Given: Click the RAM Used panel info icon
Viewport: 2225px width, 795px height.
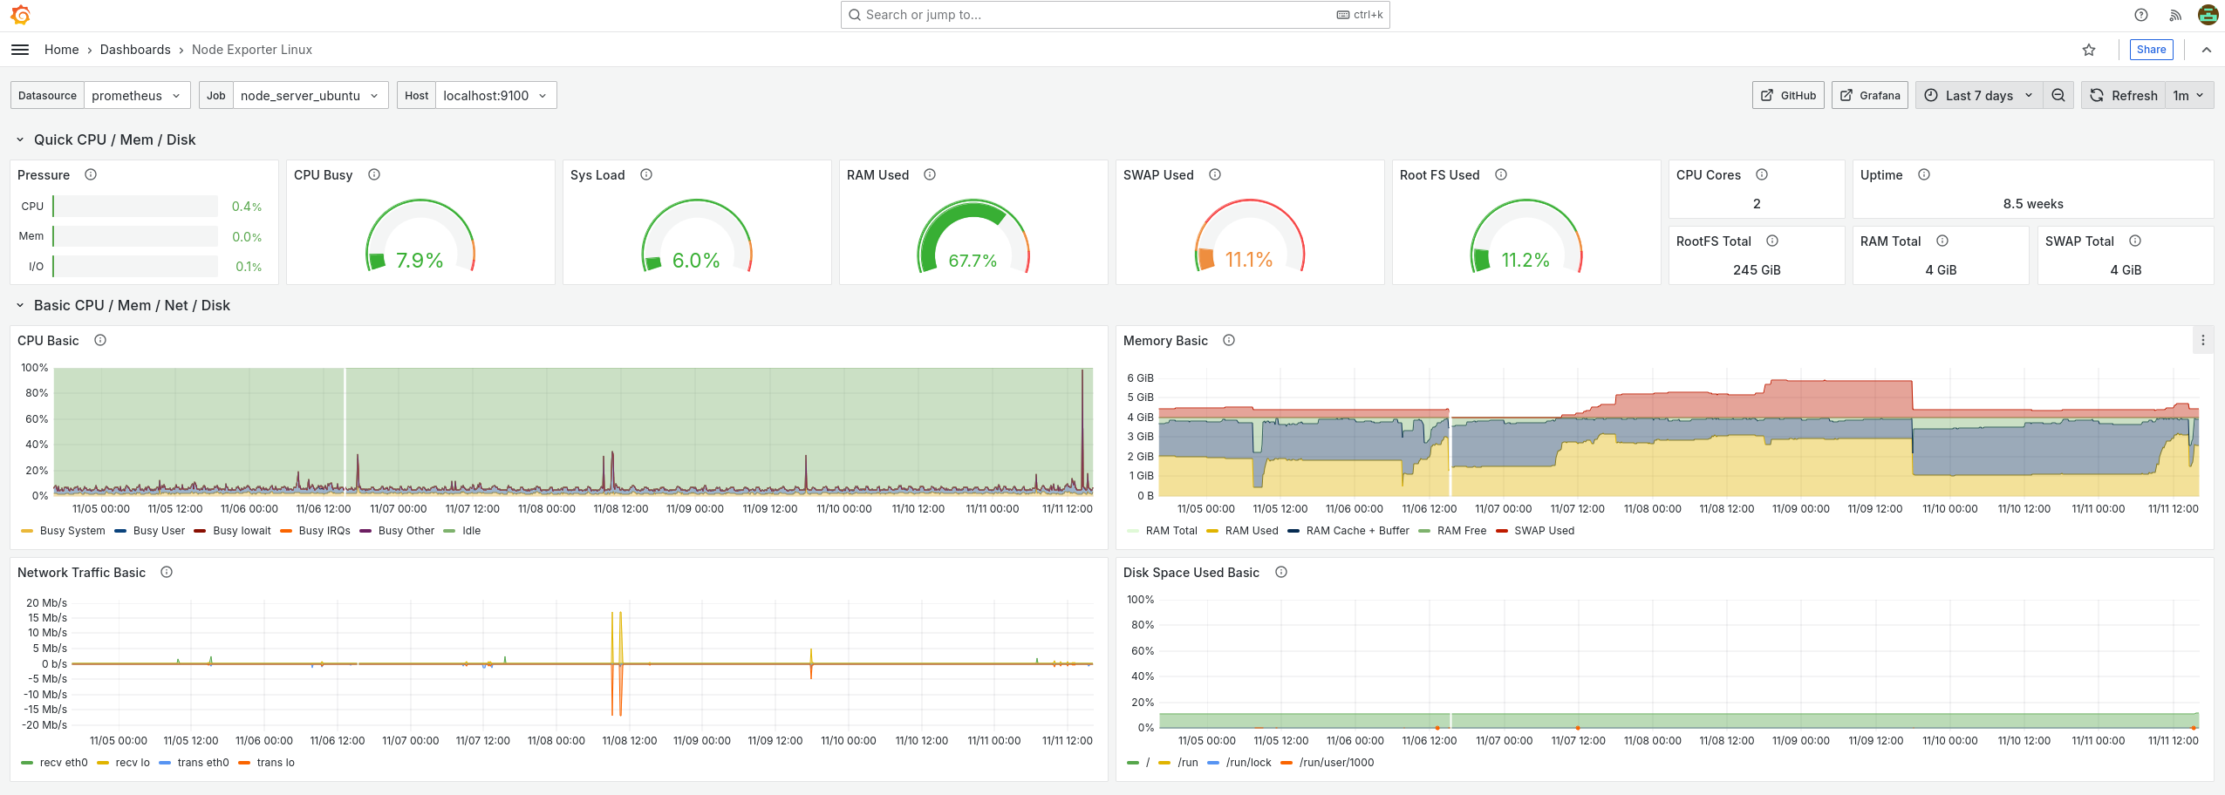Looking at the screenshot, I should tap(930, 174).
